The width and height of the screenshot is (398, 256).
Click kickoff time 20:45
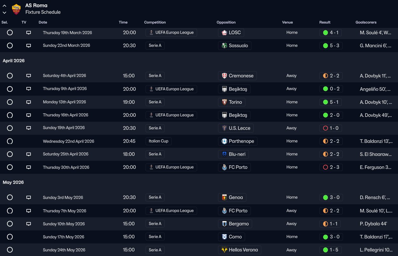129,141
